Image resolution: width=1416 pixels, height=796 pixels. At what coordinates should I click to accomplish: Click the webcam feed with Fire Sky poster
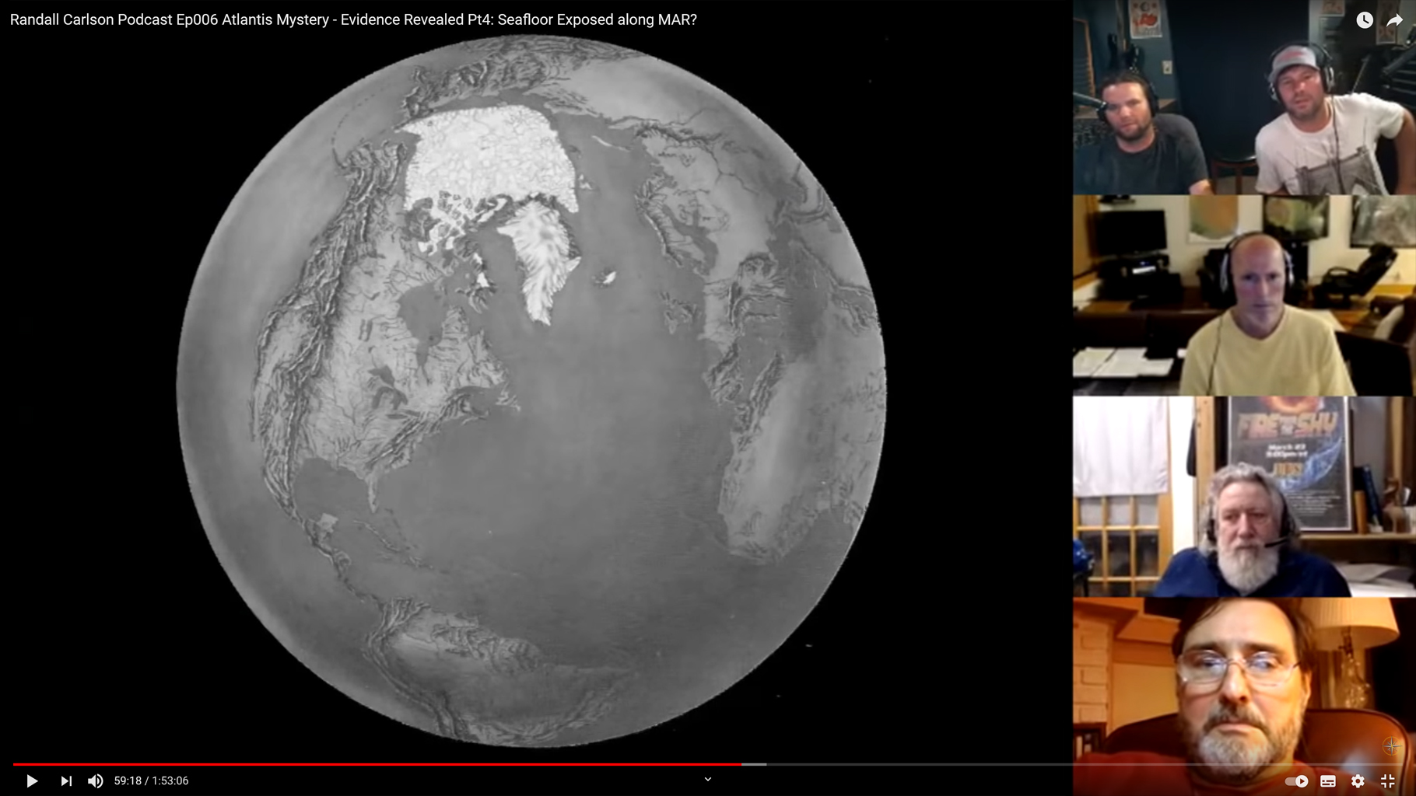tap(1243, 496)
